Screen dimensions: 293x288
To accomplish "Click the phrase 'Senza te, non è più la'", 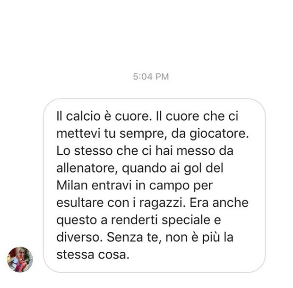I will point(170,237).
